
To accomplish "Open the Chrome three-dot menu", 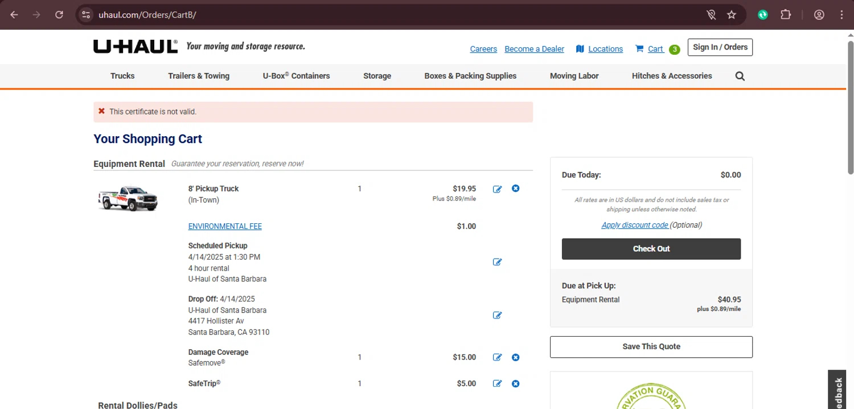I will pos(841,15).
